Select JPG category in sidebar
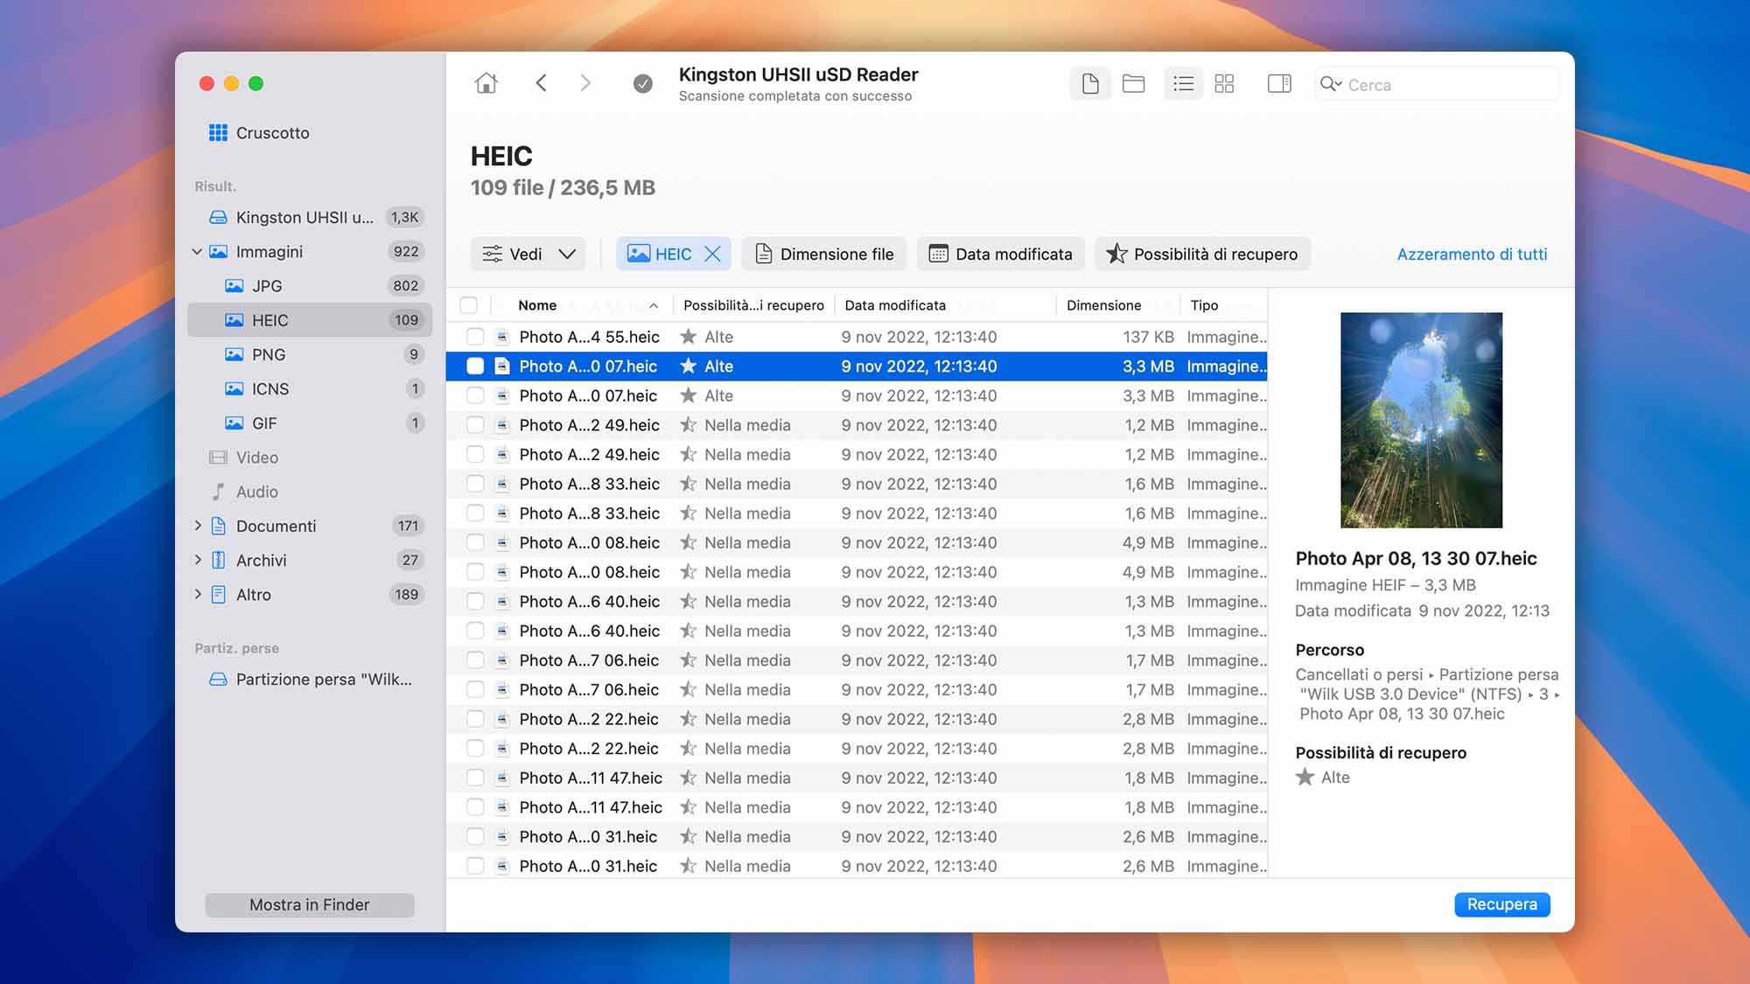This screenshot has height=984, width=1750. tap(310, 286)
